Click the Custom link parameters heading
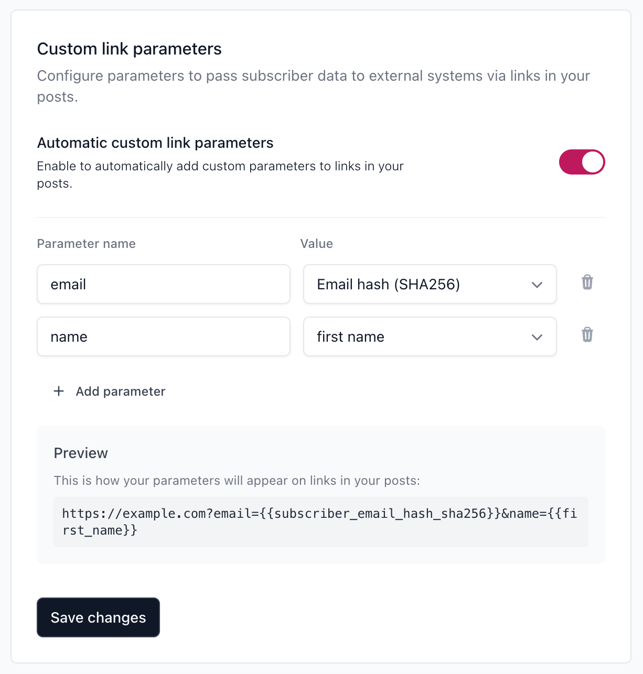 pyautogui.click(x=130, y=49)
